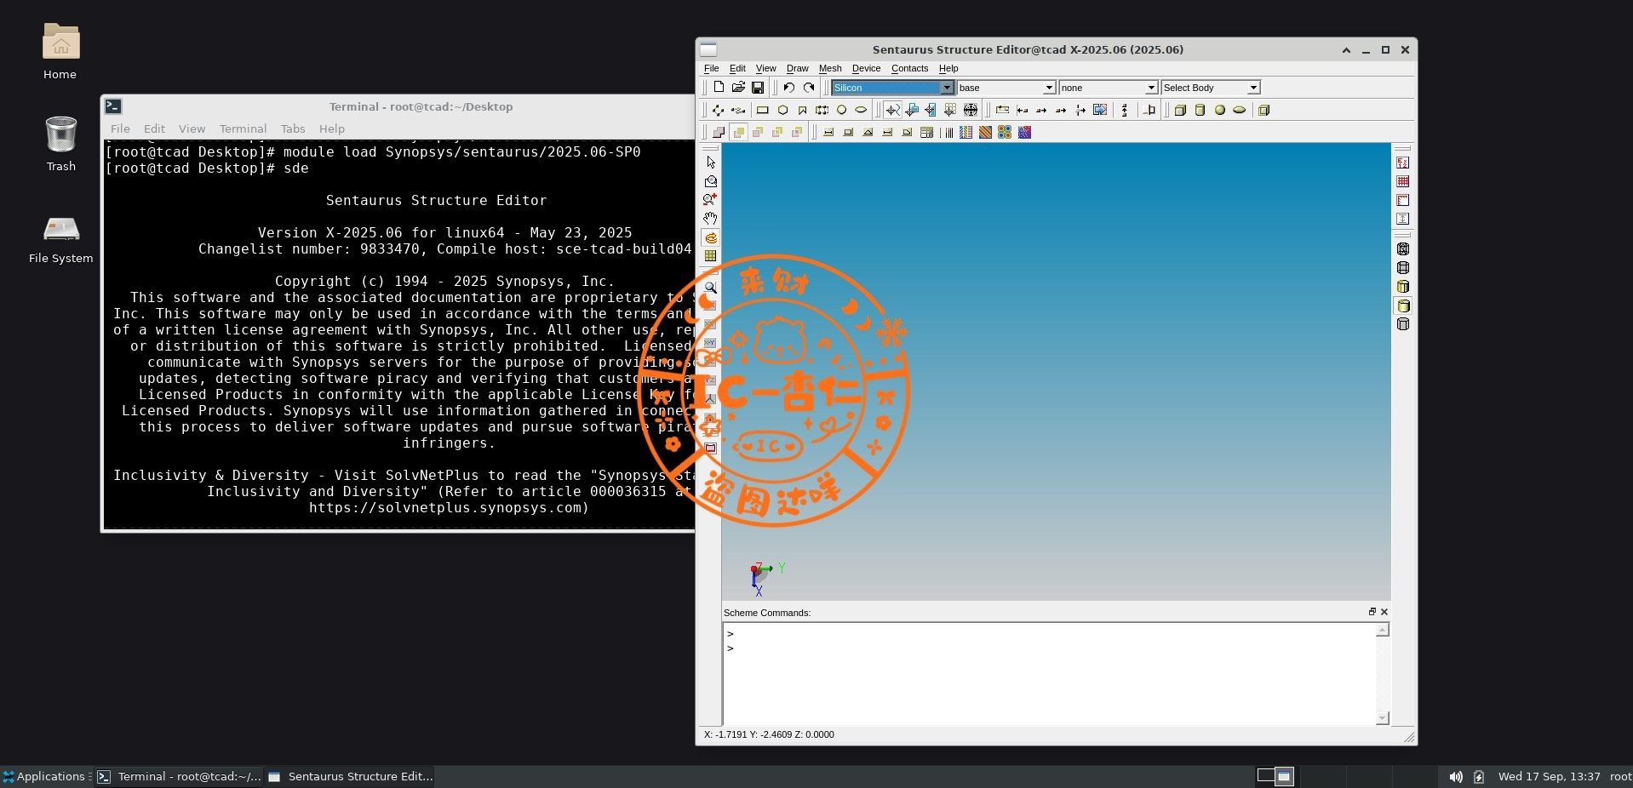Open the Silicon material dropdown
The height and width of the screenshot is (788, 1633).
946,88
